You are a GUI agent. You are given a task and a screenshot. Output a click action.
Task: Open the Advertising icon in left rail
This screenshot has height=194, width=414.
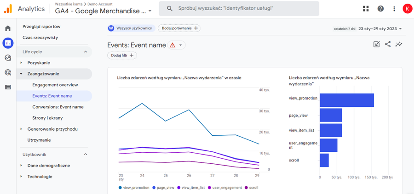coord(8,72)
